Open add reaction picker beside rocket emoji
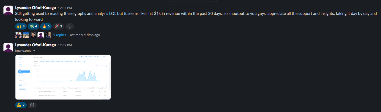Screen dimensions: 381x112 (70, 26)
